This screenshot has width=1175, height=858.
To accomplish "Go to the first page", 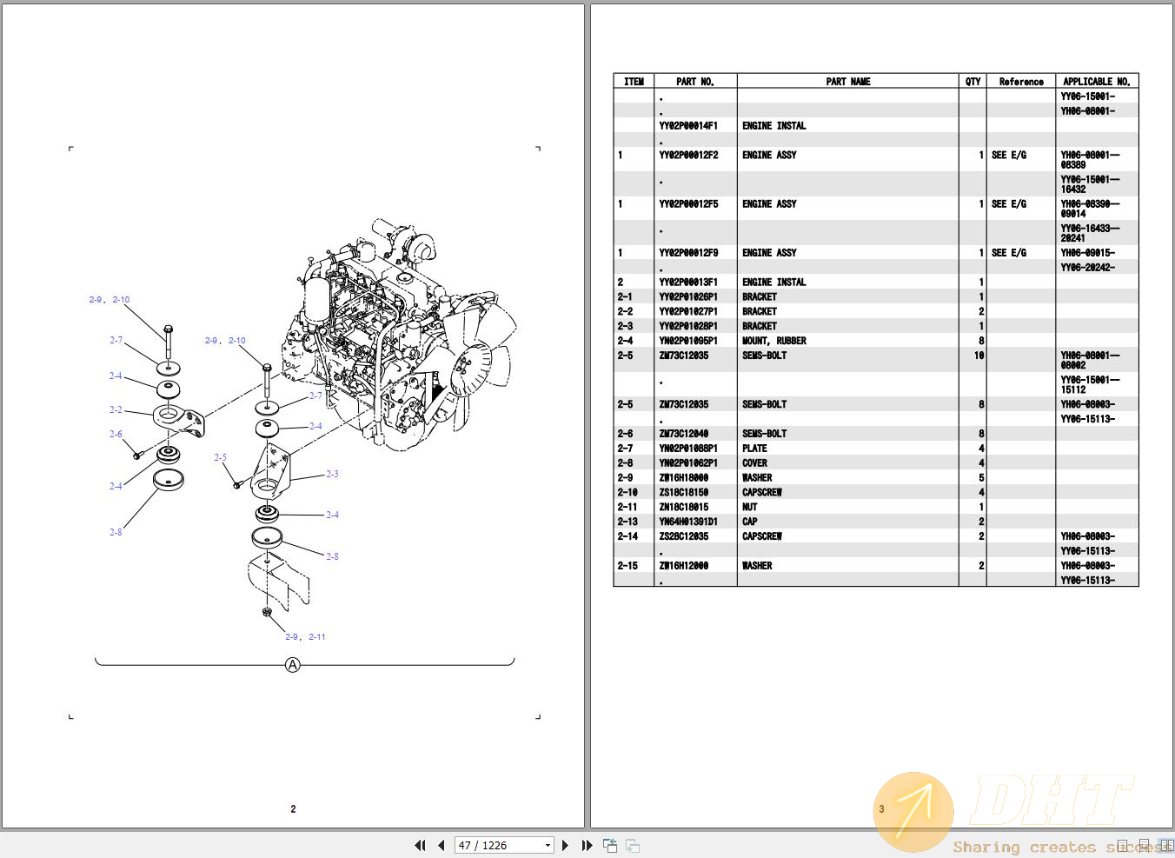I will pyautogui.click(x=421, y=845).
